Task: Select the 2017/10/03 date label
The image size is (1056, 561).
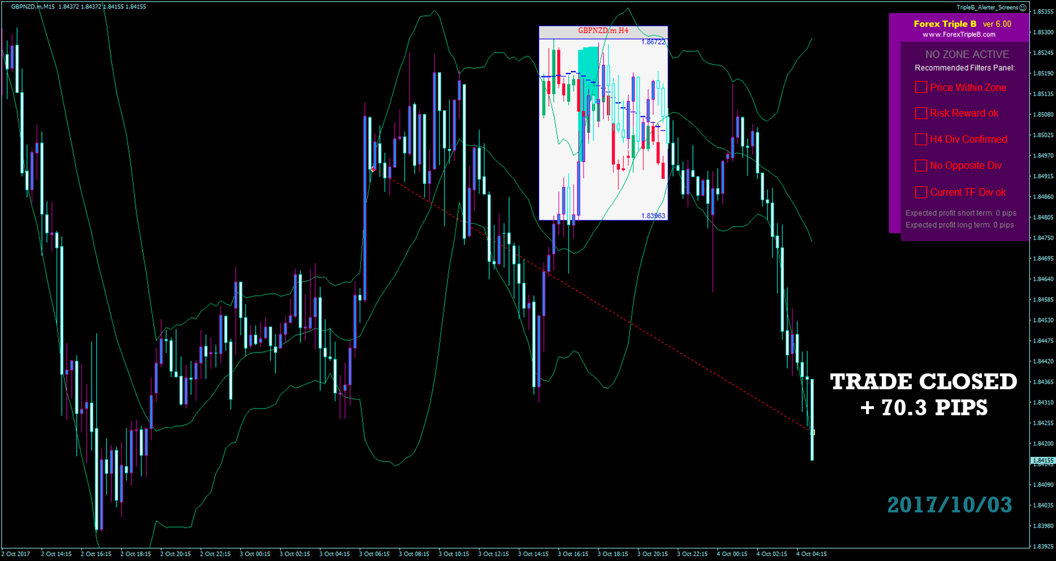Action: pyautogui.click(x=949, y=505)
